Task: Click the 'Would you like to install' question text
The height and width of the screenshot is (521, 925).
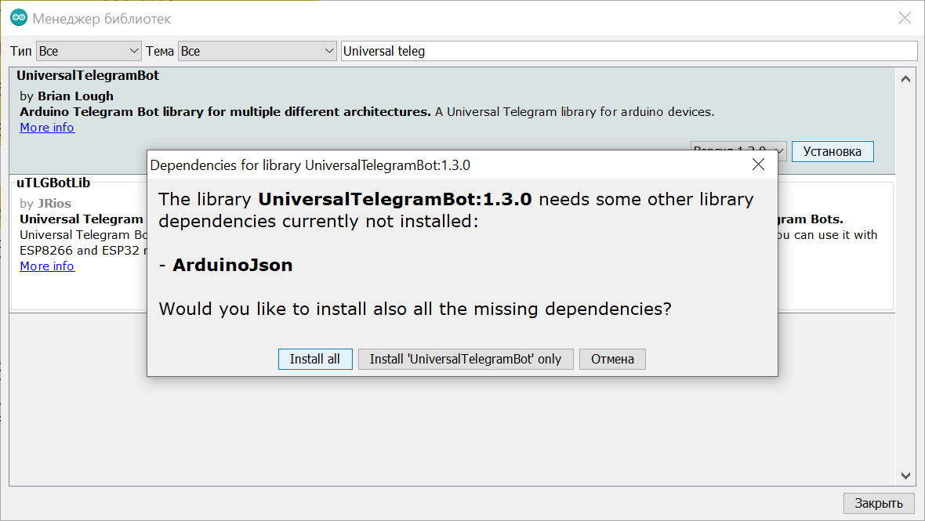Action: pyautogui.click(x=415, y=309)
